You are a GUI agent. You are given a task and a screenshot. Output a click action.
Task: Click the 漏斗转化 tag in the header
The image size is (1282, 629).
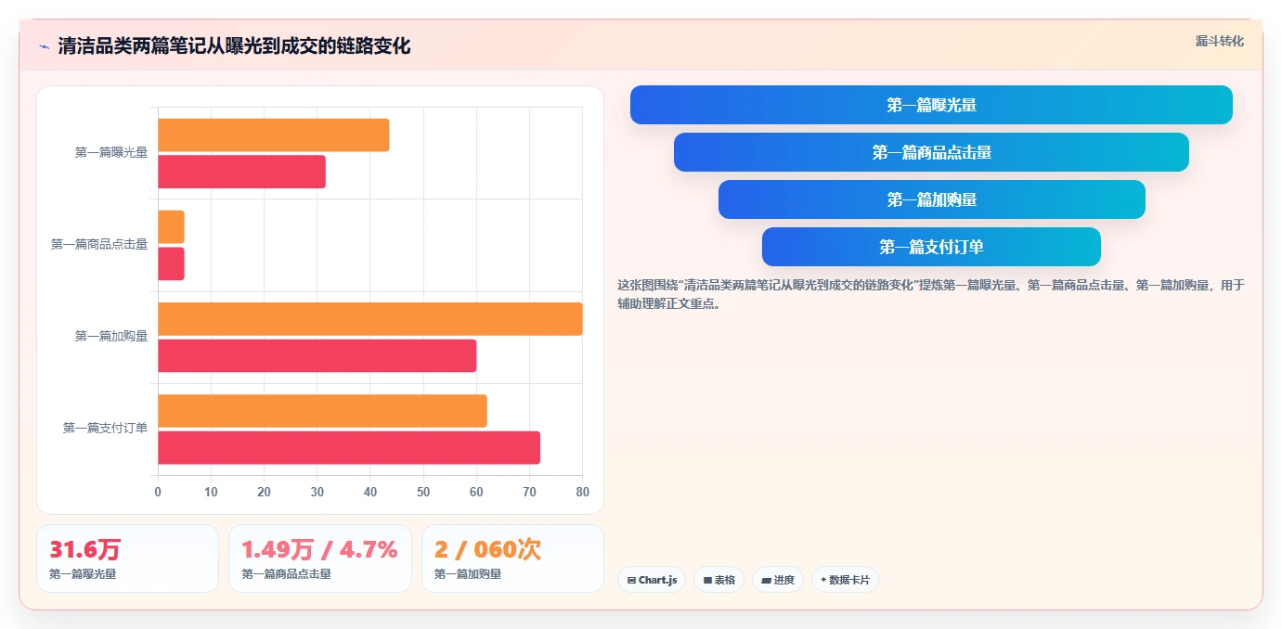tap(1219, 41)
